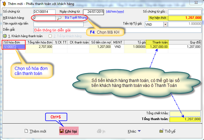204x140 pixels.
Task: Click the Thanh toán column header
Action: (157, 42)
